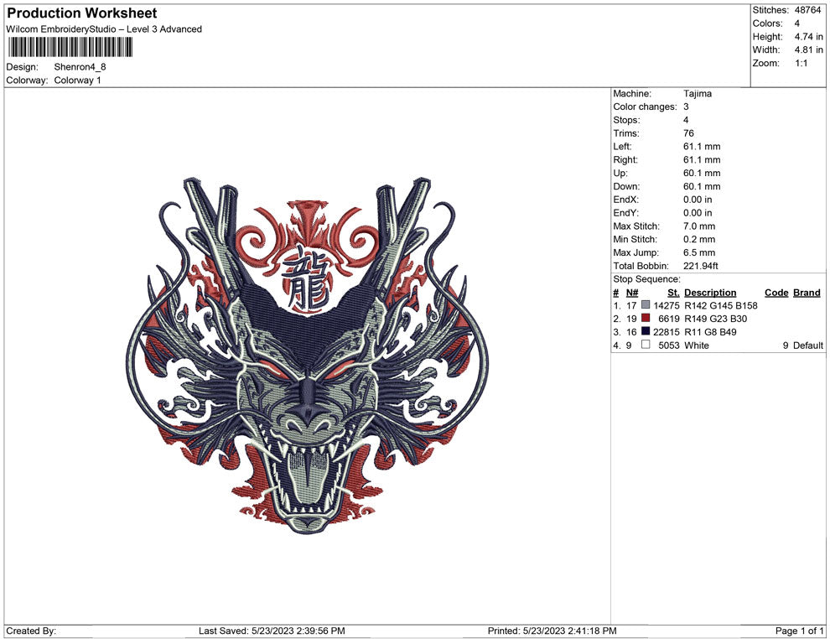
Task: Select stitch count '22815' in stop 3
Action: (x=666, y=332)
